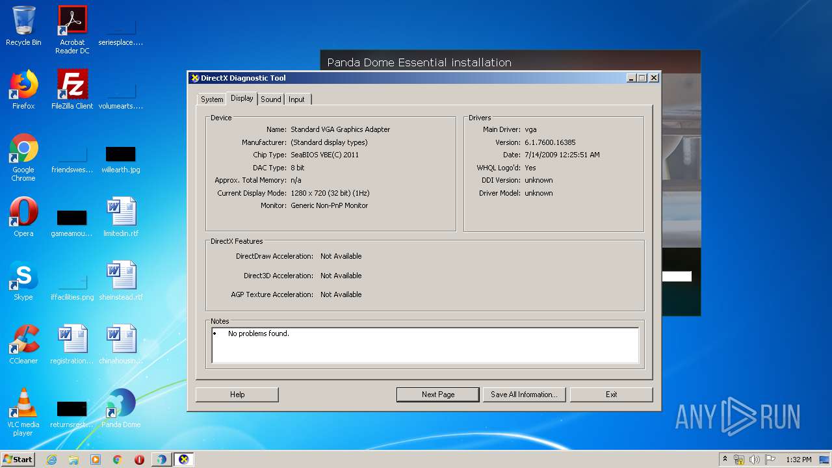Screen dimensions: 832x468
Task: Select the limitedin.rtf document icon
Action: tap(121, 217)
